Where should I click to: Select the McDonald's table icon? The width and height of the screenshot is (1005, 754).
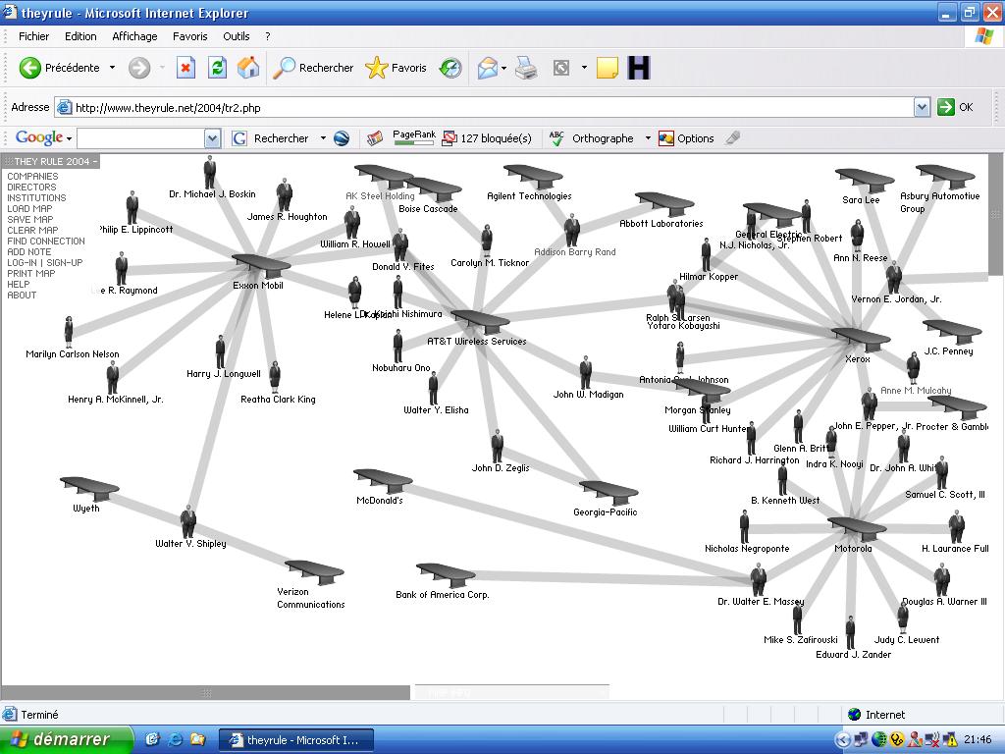coord(384,481)
